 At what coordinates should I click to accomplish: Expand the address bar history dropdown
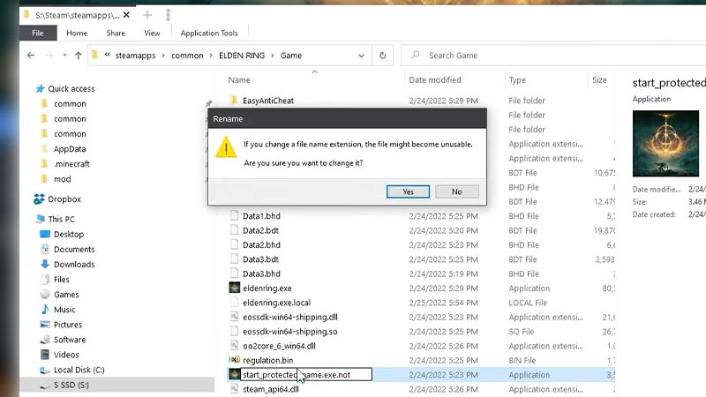359,56
